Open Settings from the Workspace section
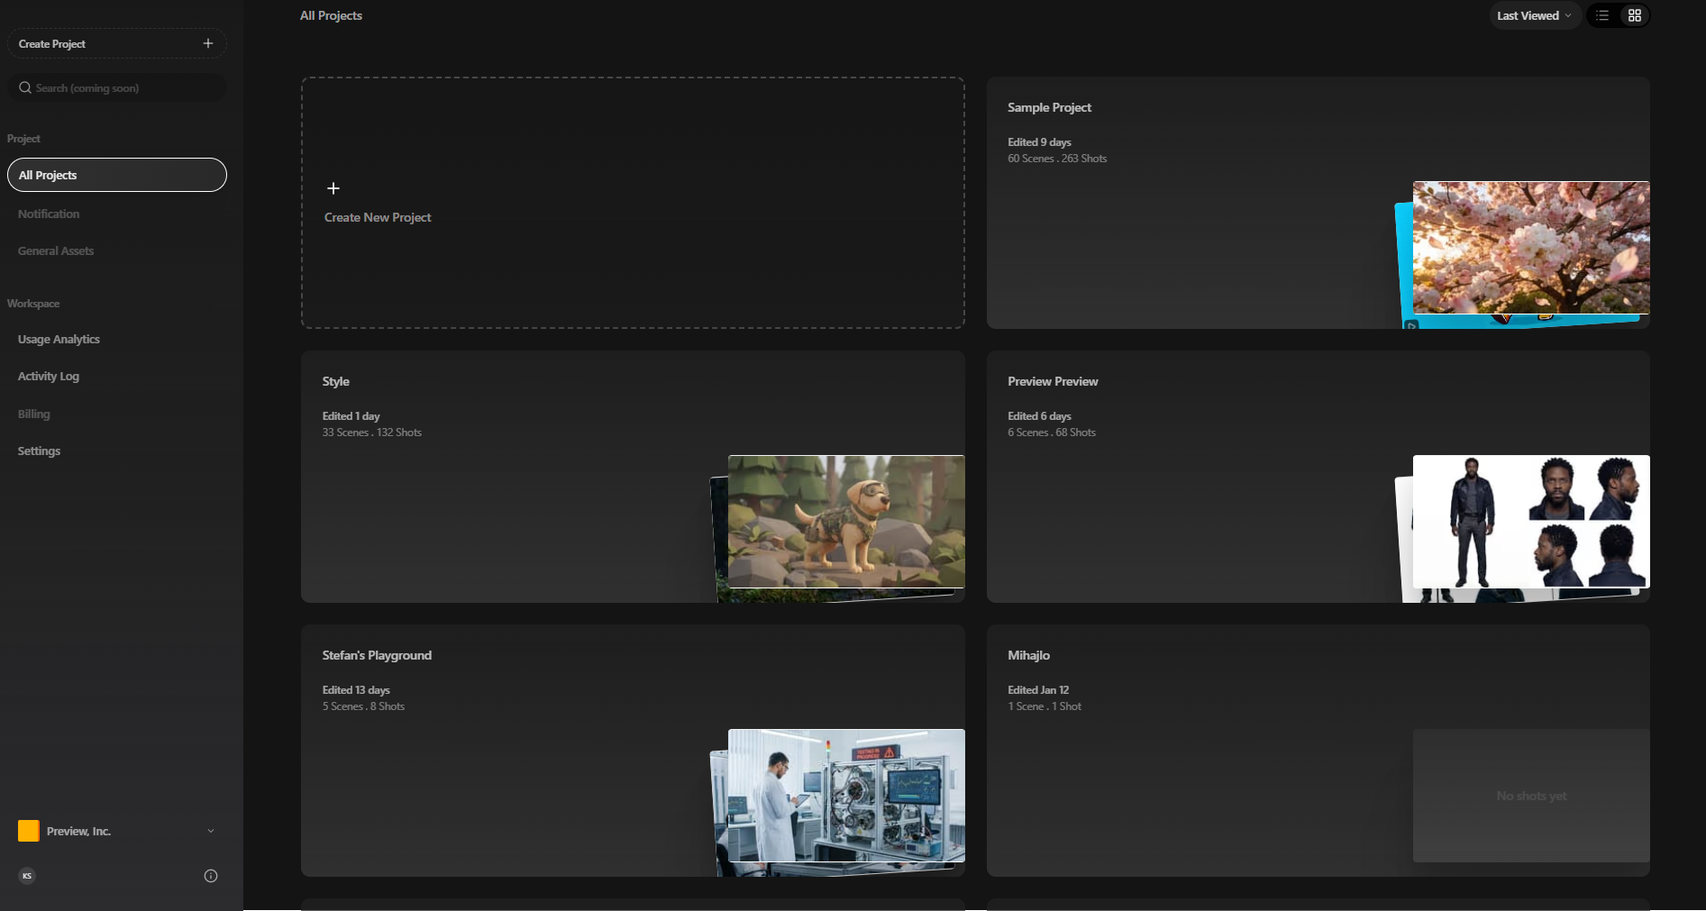Screen dimensions: 1706x911 pyautogui.click(x=39, y=451)
